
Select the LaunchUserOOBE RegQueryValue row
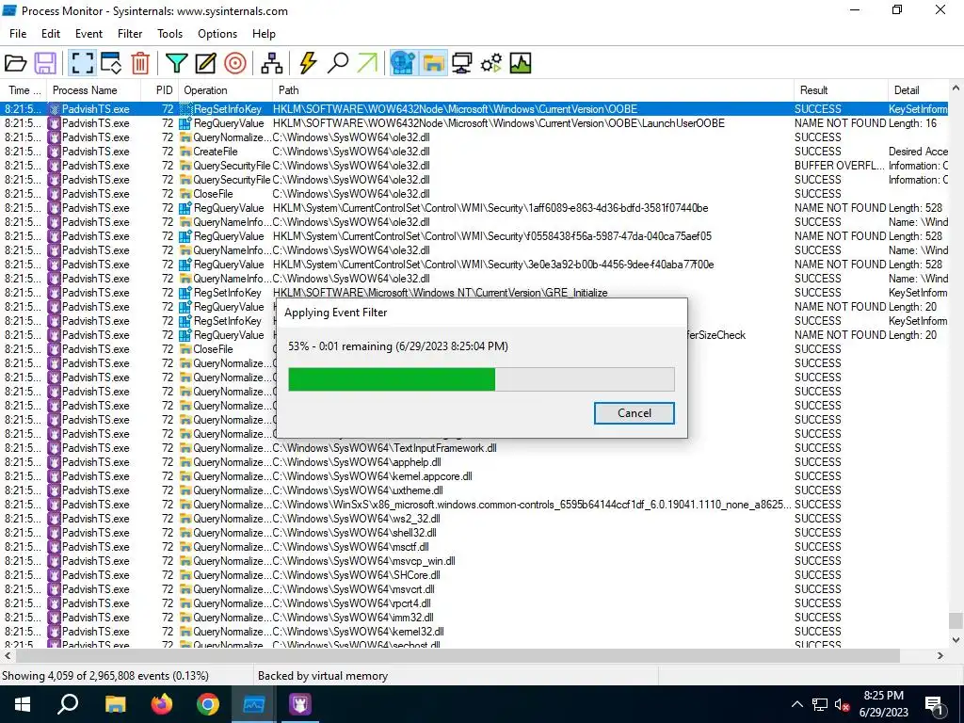(x=474, y=123)
